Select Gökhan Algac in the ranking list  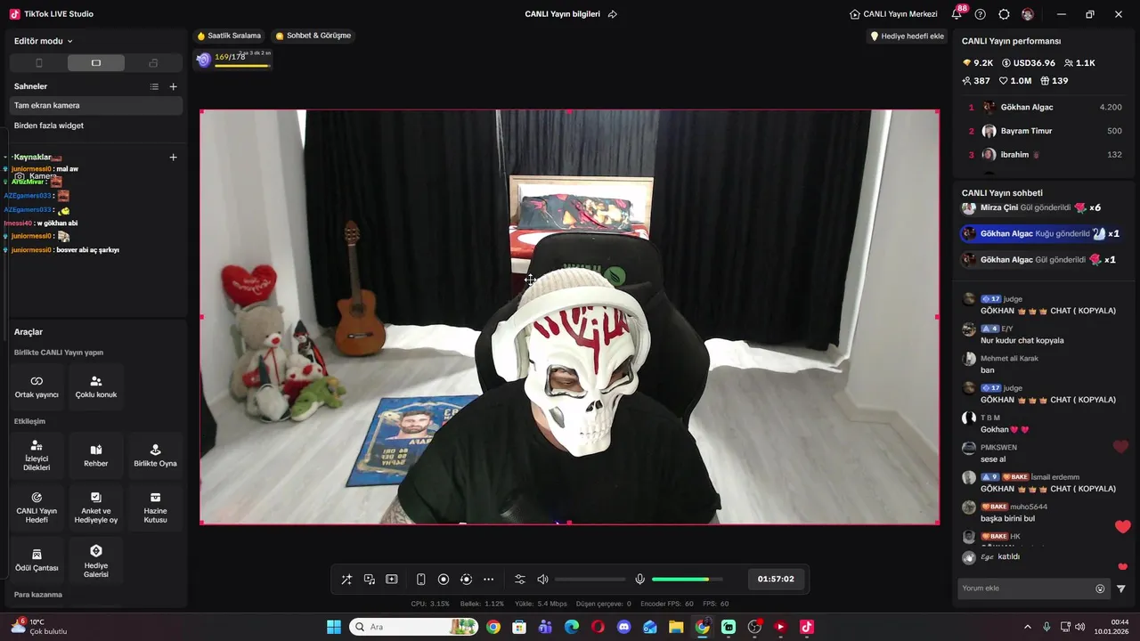tap(1044, 107)
